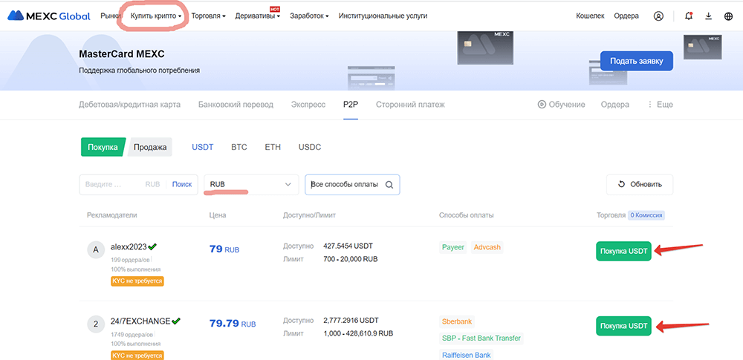743x360 pixels.
Task: Click the 79.79 RUB price
Action: point(232,324)
